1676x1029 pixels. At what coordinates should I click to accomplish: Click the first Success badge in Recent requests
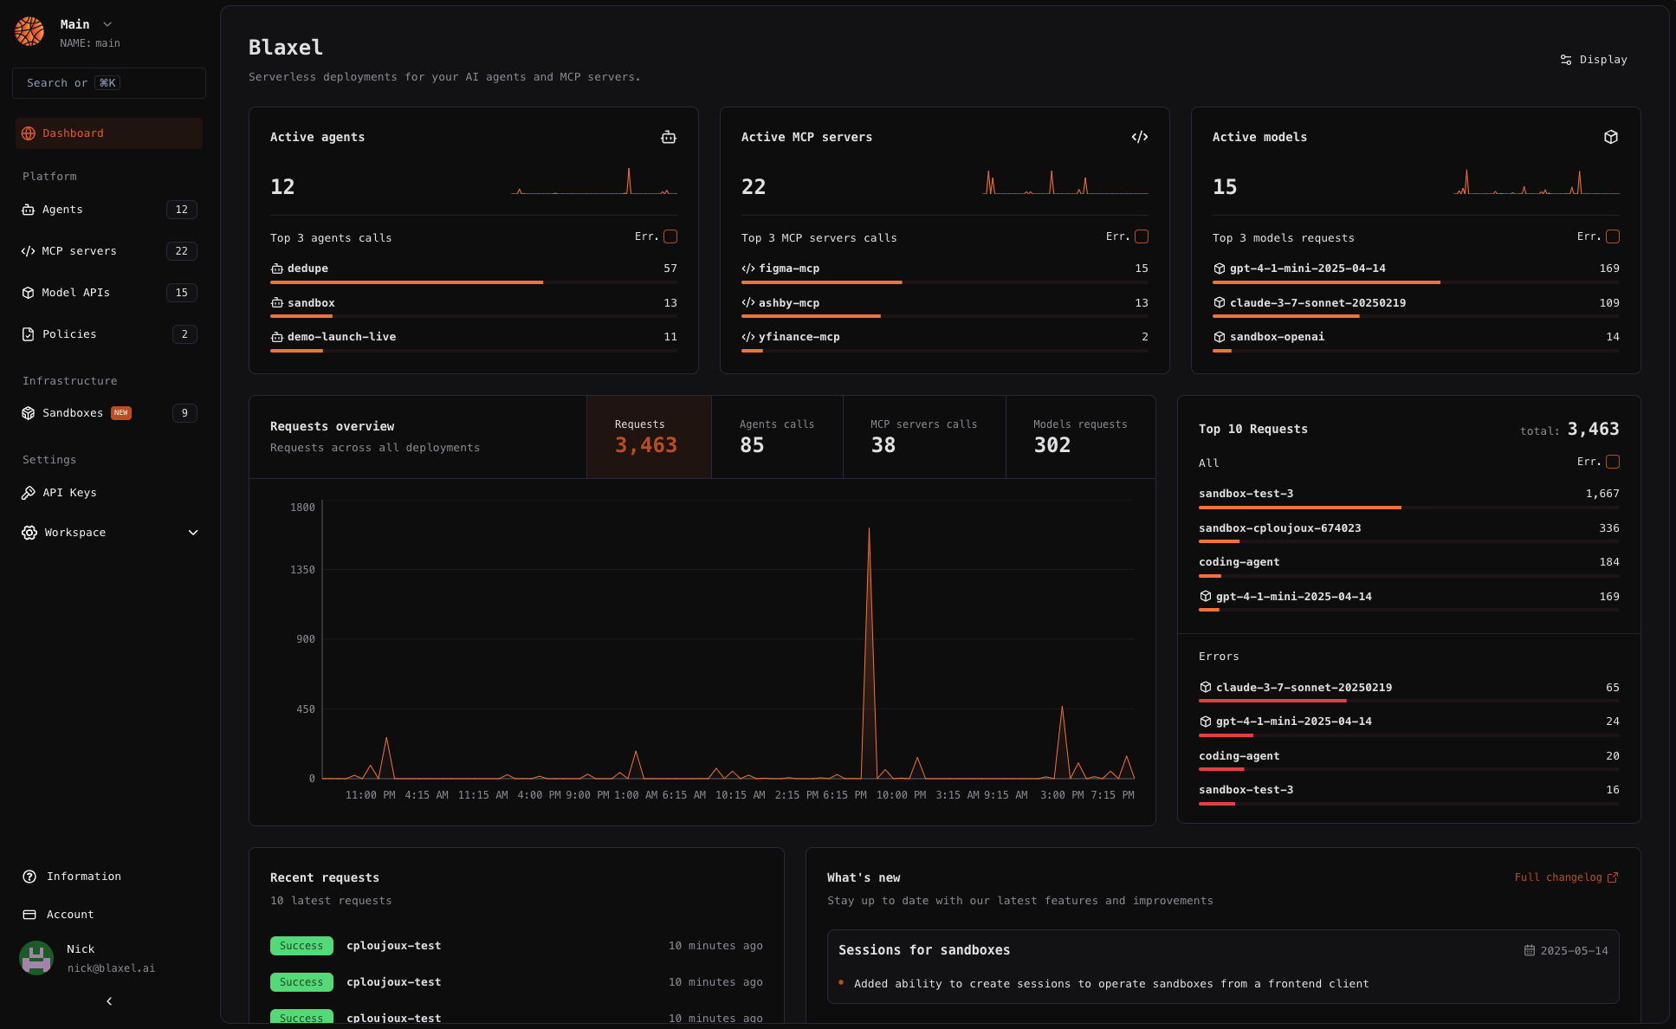click(301, 946)
